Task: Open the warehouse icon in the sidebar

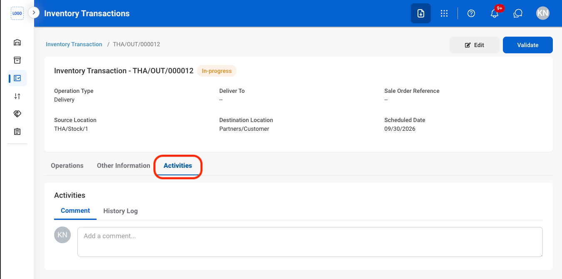Action: (17, 42)
